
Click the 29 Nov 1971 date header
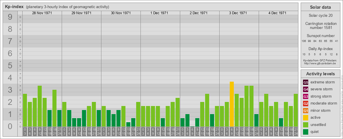[81, 13]
